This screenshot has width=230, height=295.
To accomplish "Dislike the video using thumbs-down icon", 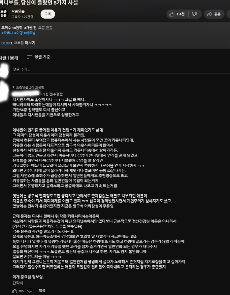I will pos(194,14).
